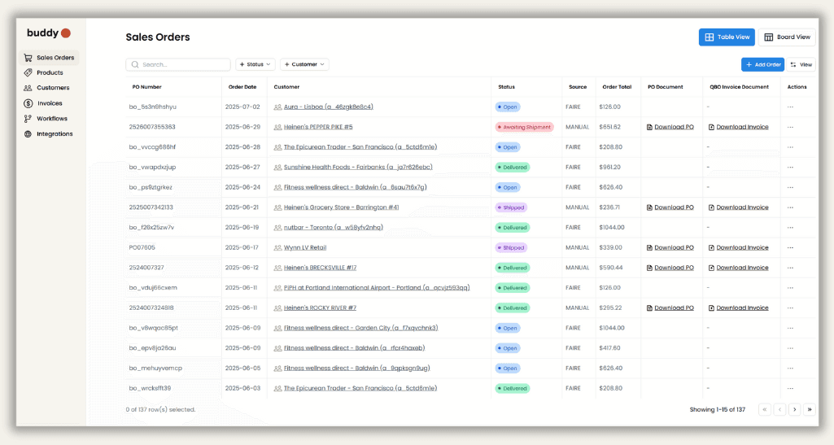834x445 pixels.
Task: Open actions menu for bo_vduj66cxem
Action: pos(790,288)
